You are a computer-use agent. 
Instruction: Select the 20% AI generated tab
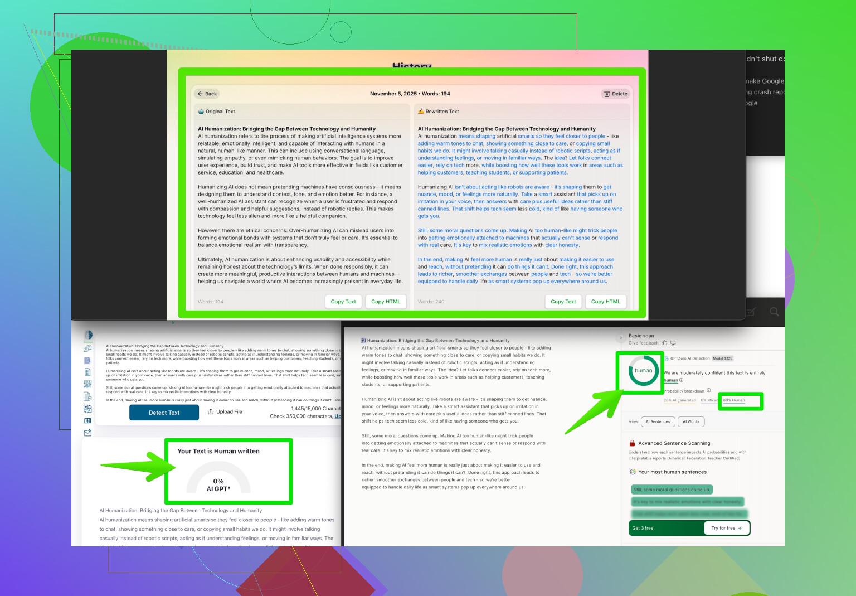click(679, 400)
